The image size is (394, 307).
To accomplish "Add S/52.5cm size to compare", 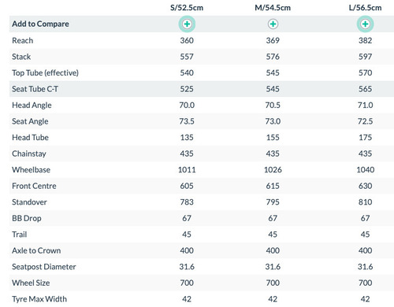I will 187,24.
